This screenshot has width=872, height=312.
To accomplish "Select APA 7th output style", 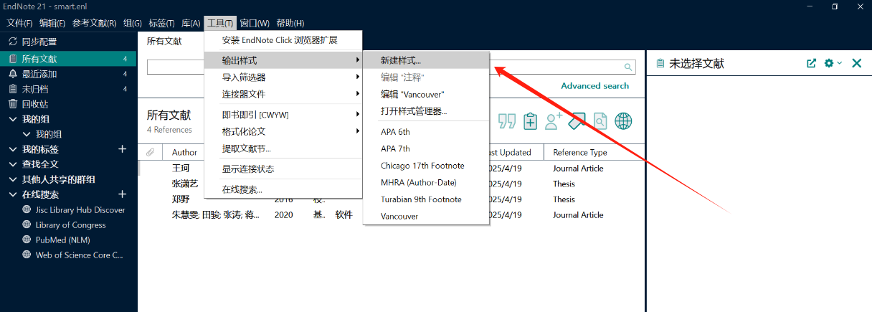I will 427,148.
